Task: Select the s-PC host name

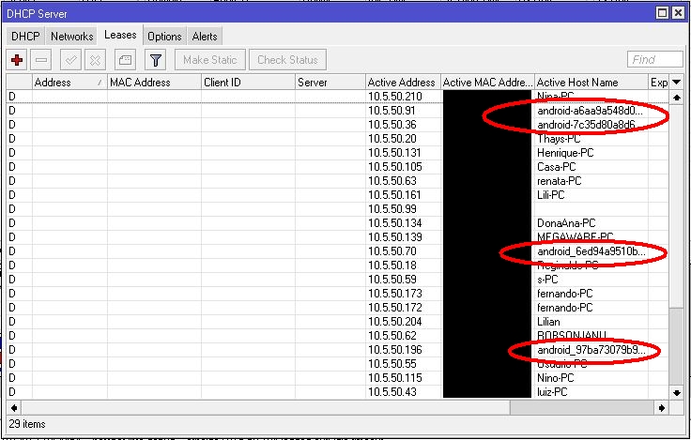Action: tap(547, 280)
